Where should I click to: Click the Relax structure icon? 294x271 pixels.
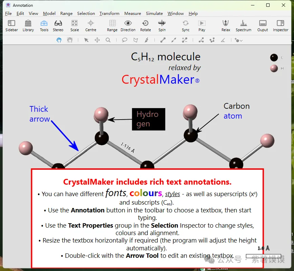[226, 26]
